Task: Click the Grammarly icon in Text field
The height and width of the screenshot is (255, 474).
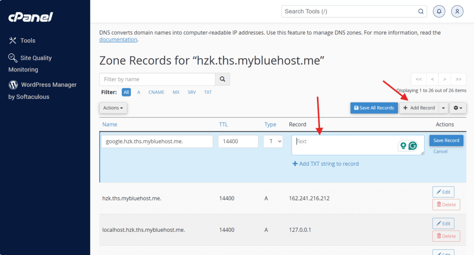Action: (x=412, y=146)
